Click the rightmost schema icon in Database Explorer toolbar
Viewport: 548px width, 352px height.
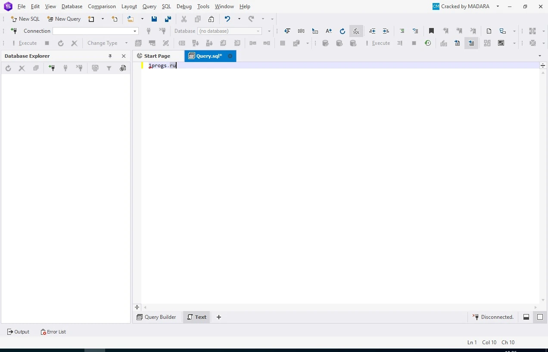123,68
